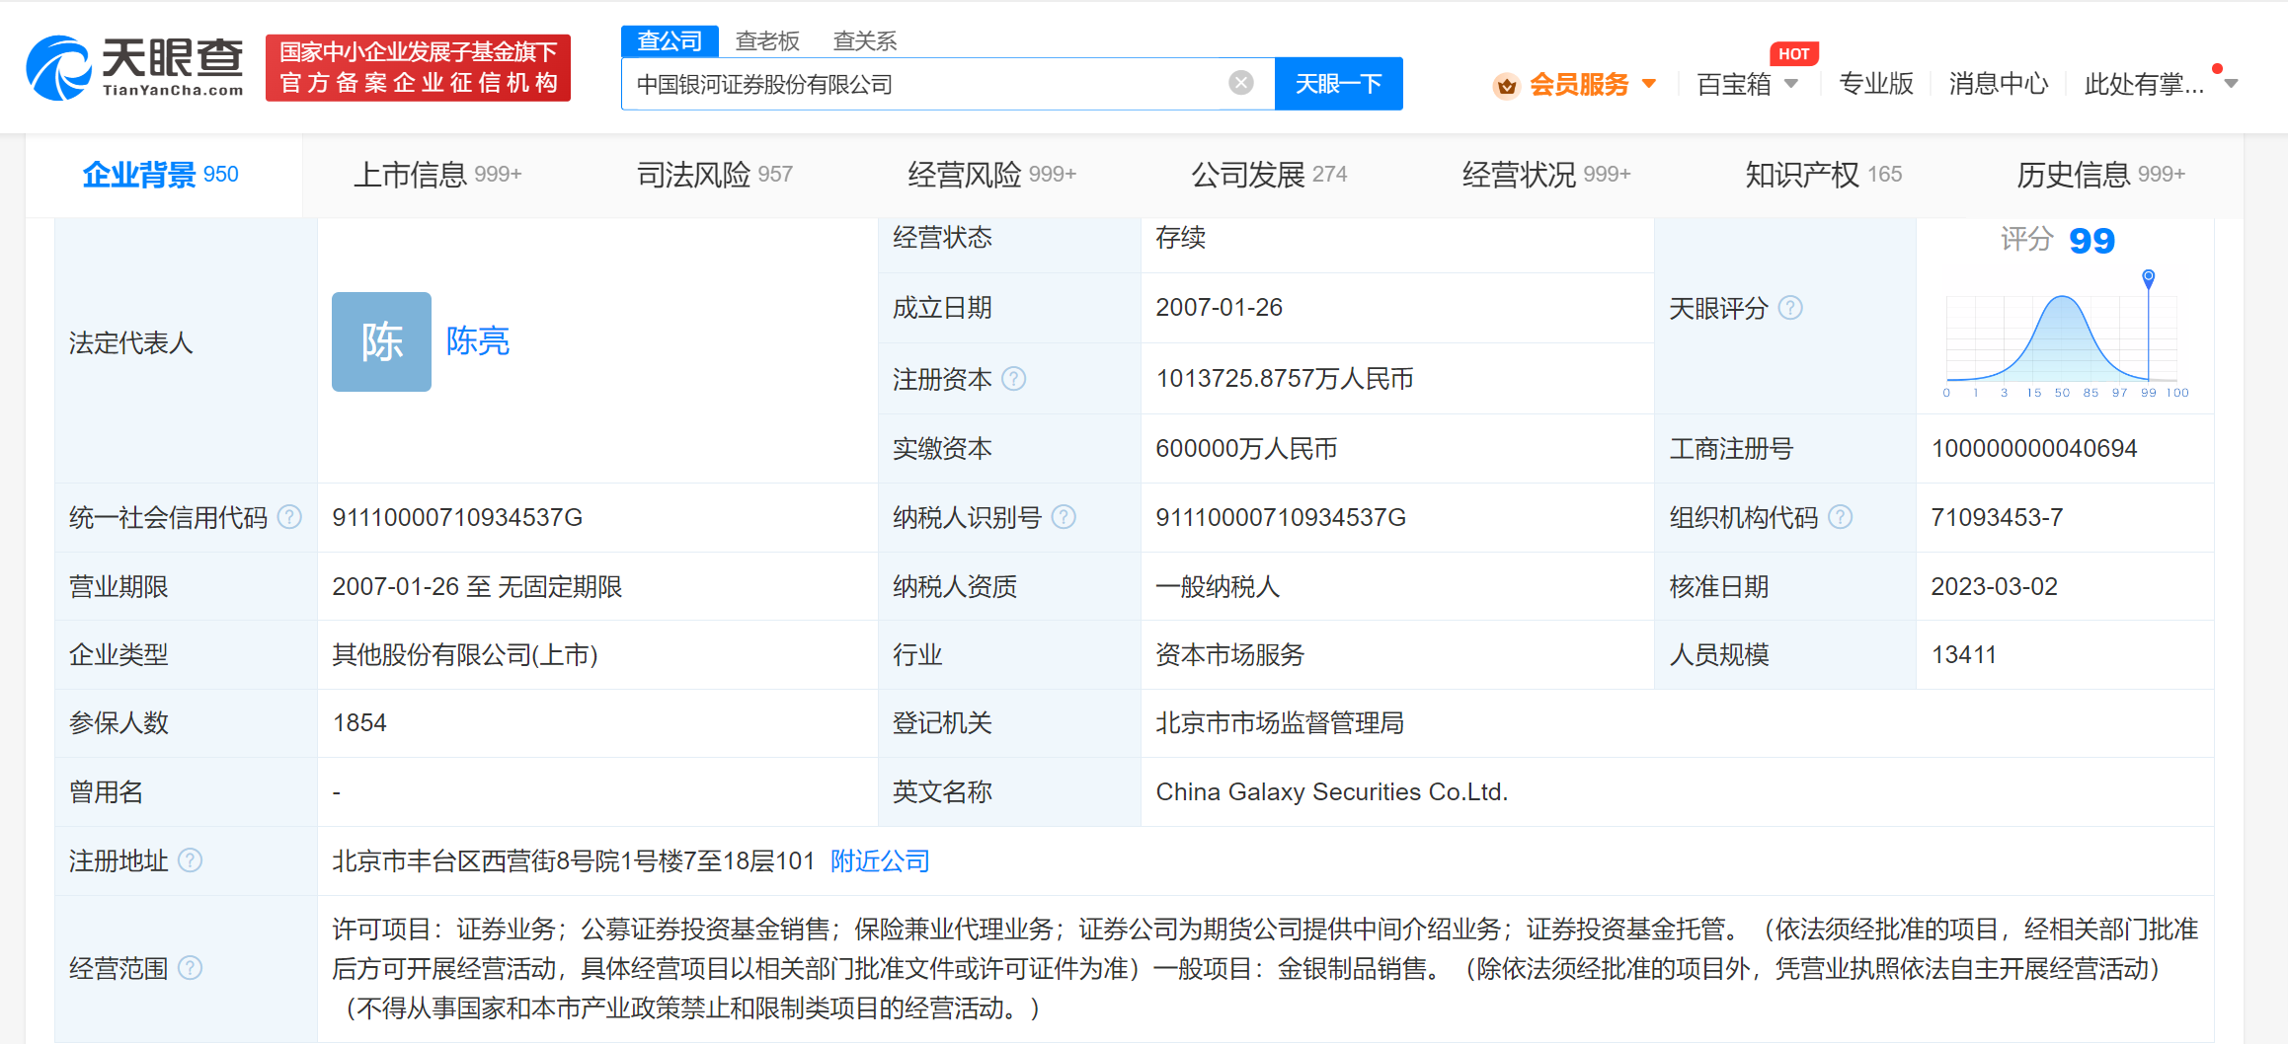The height and width of the screenshot is (1044, 2288).
Task: Open the 司法风险 tab
Action: click(x=714, y=175)
